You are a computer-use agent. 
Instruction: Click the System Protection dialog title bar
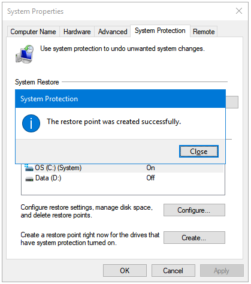point(120,99)
